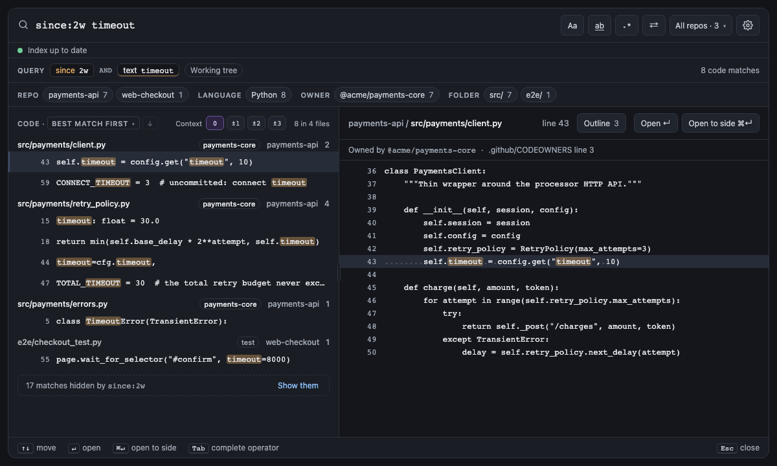777x466 pixels.
Task: Filter by src/ folder chip
Action: tap(501, 95)
